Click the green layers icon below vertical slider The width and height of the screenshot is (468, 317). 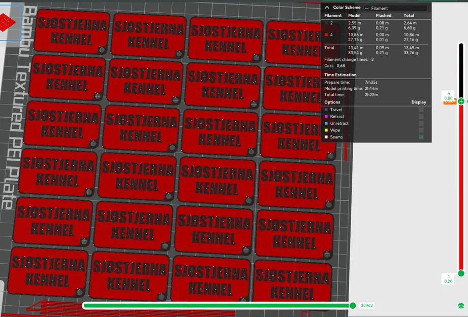(x=461, y=306)
